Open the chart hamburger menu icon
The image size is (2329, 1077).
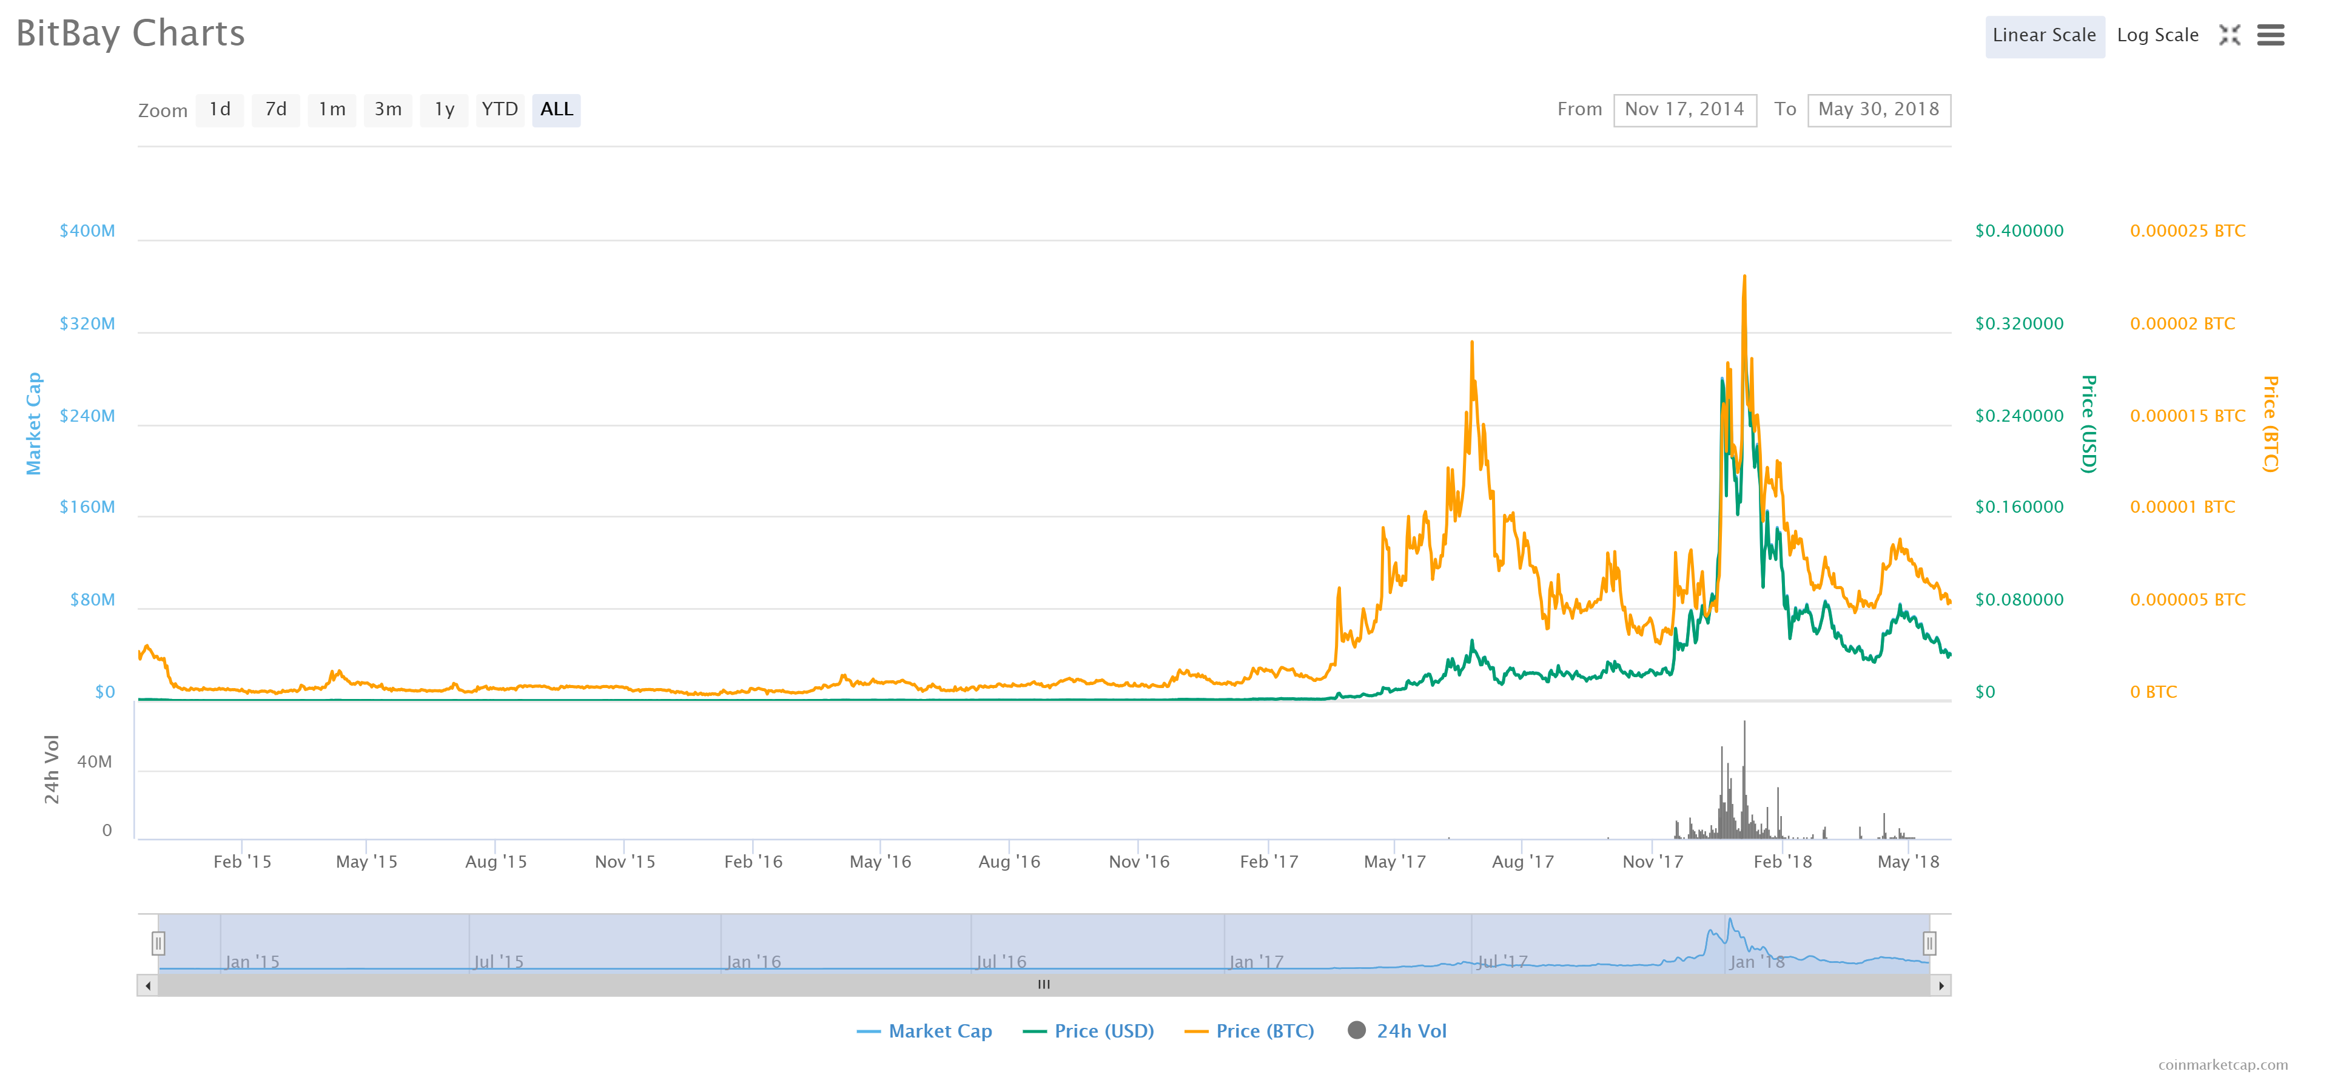point(2270,35)
